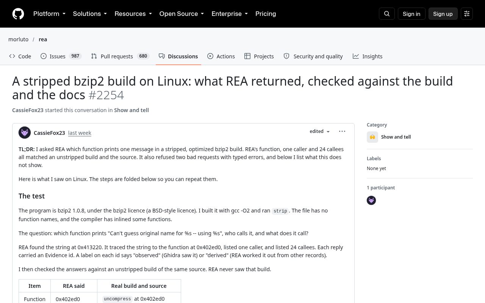Switch to the Insights tab
The height and width of the screenshot is (303, 485).
368,56
